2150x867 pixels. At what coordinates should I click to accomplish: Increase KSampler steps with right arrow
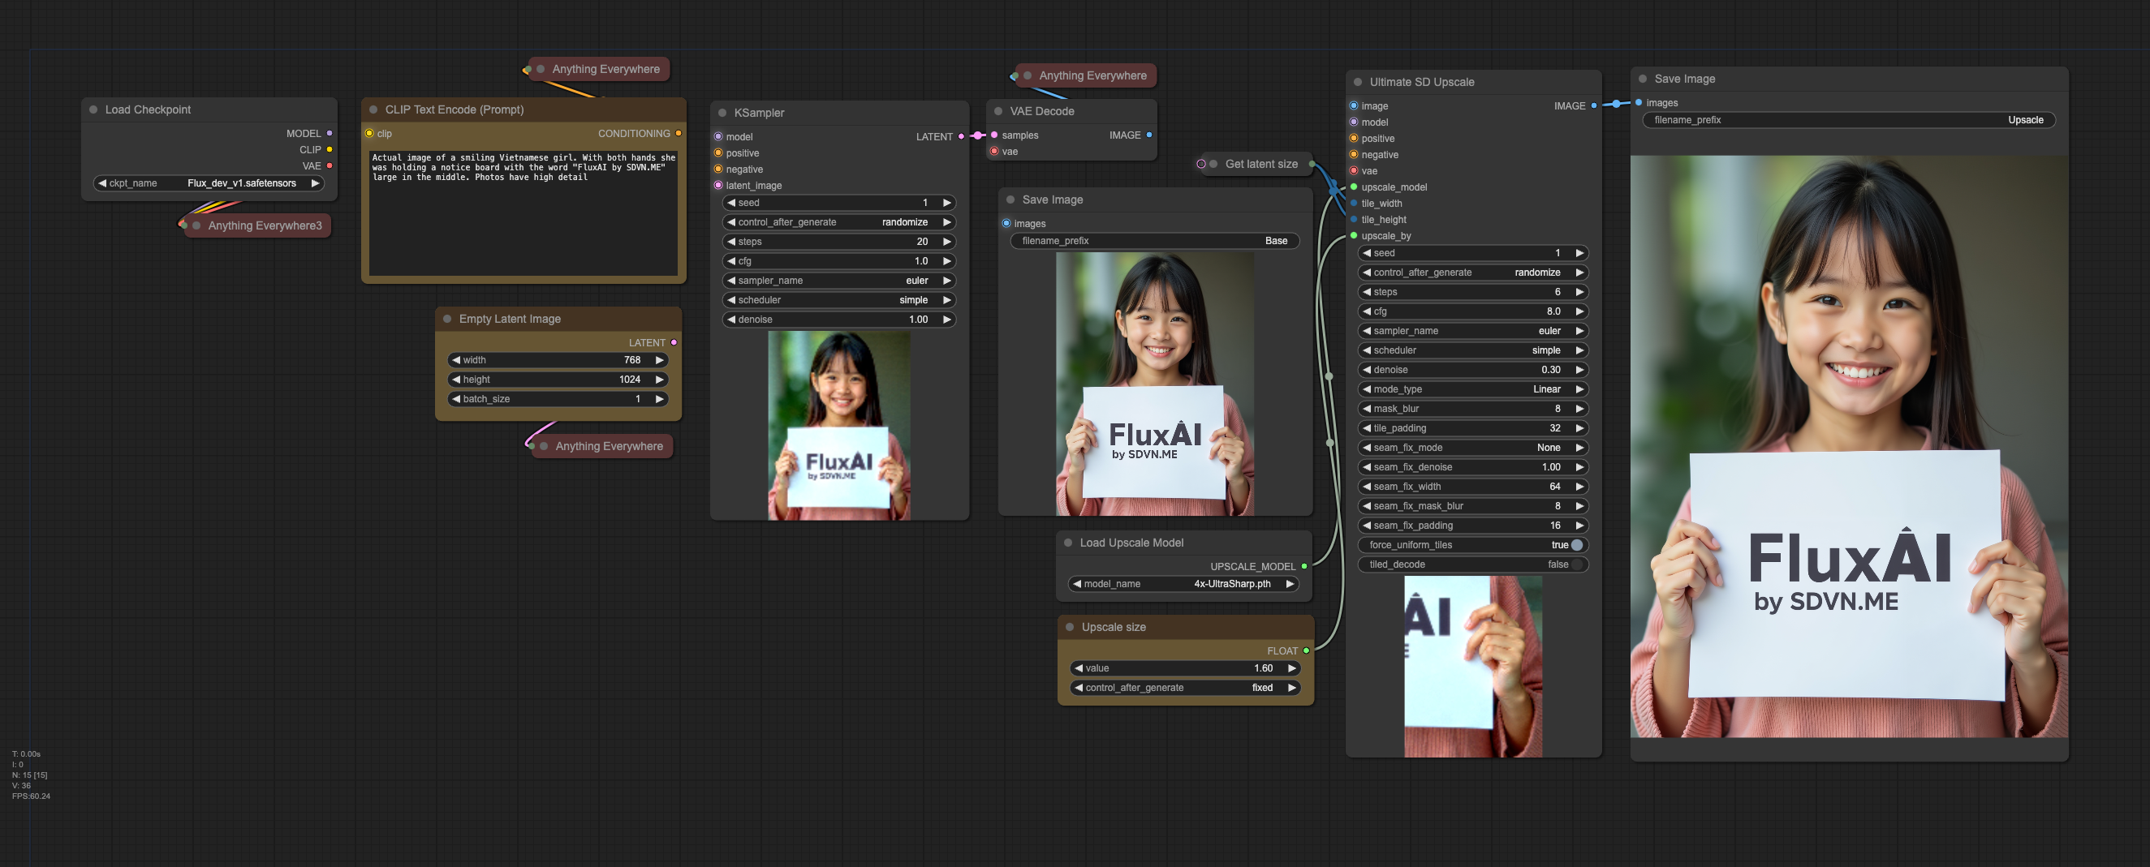[x=946, y=242]
